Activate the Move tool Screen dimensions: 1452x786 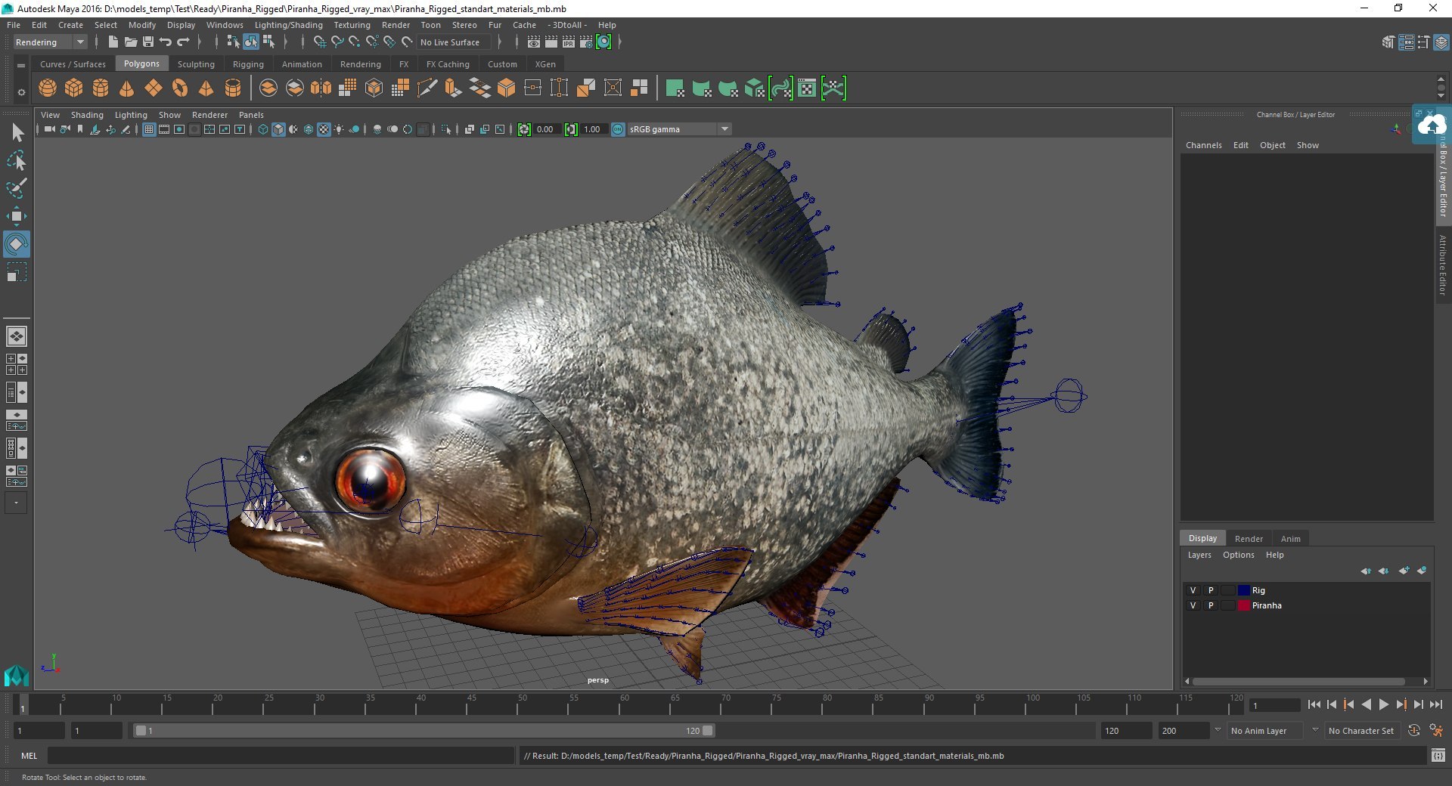click(17, 216)
